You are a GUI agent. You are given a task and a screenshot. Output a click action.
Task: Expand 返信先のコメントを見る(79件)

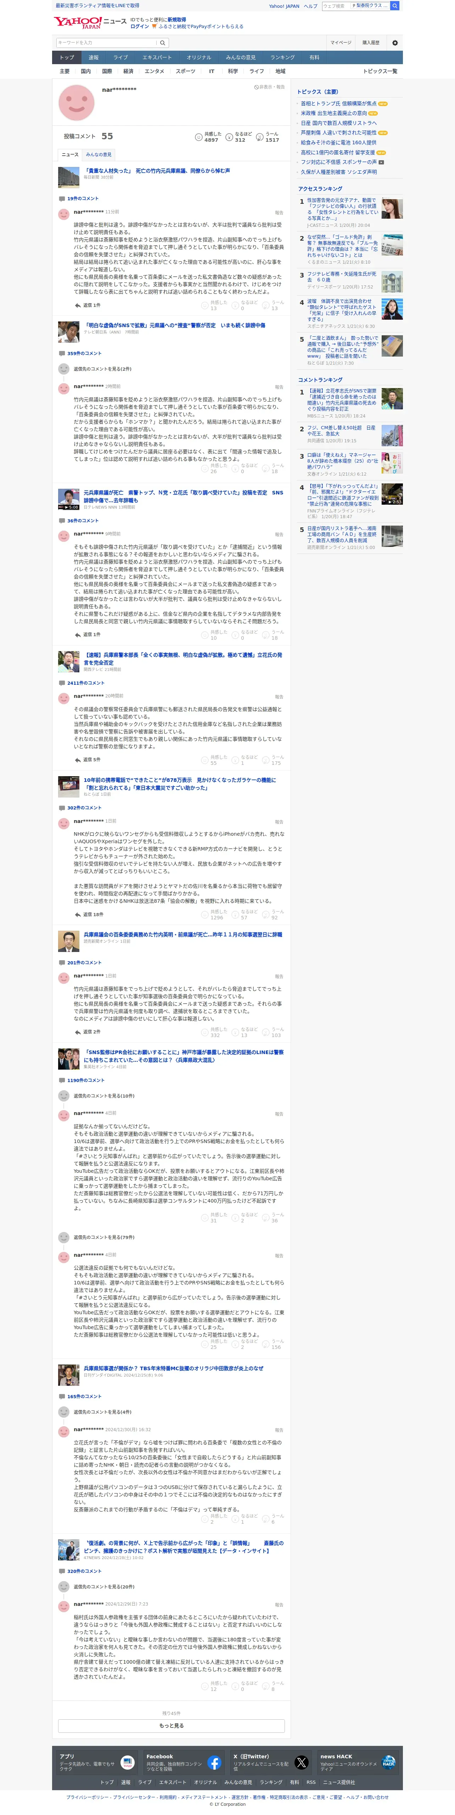point(103,1237)
